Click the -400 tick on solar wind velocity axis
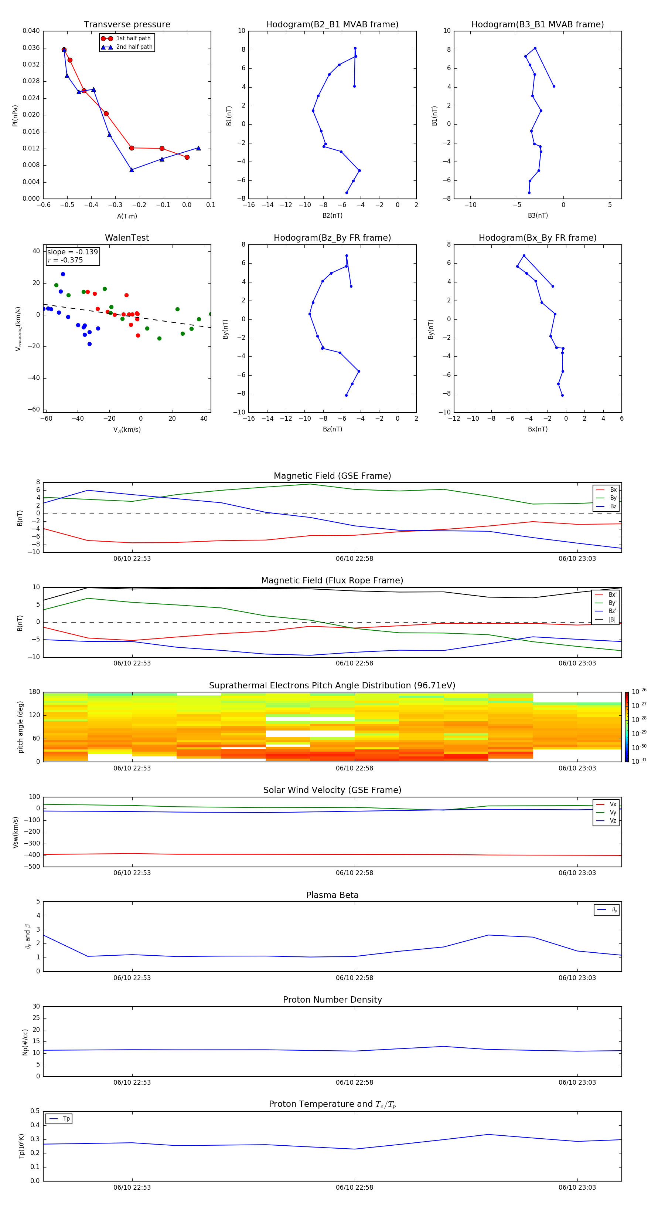Image resolution: width=665 pixels, height=1220 pixels. click(31, 855)
